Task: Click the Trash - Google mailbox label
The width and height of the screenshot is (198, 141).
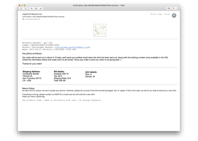Action: 156,14
